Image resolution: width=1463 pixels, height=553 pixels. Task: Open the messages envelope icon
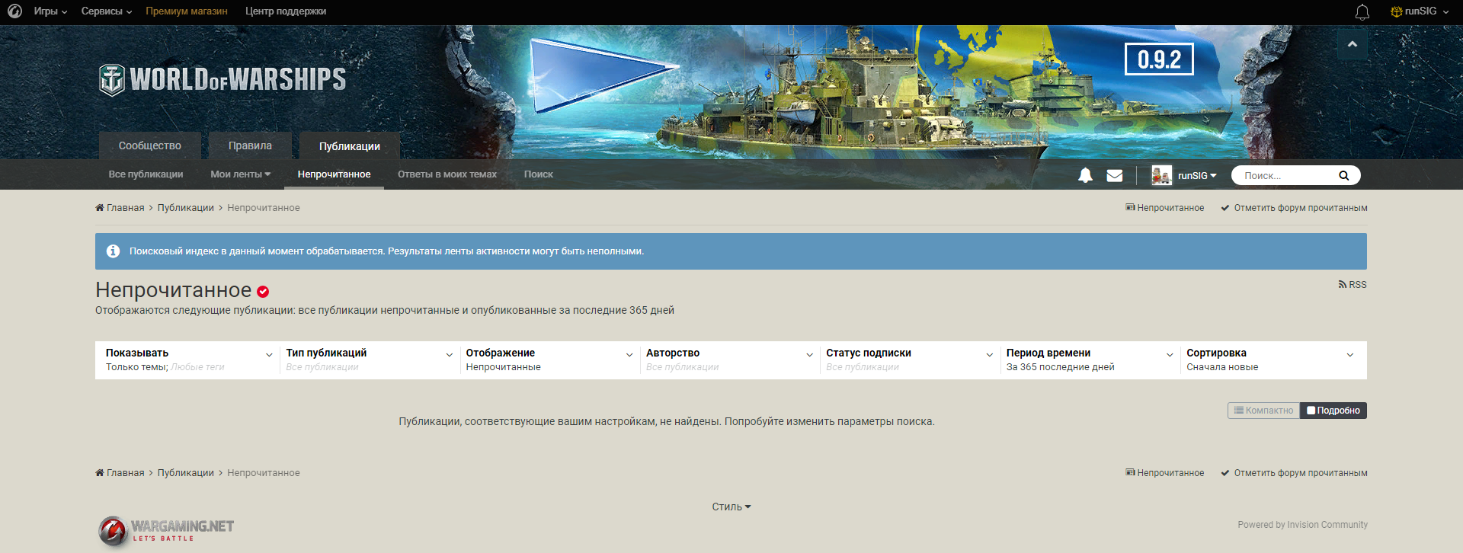point(1115,175)
